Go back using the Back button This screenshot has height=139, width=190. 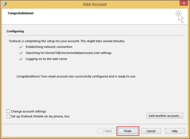coord(107,131)
